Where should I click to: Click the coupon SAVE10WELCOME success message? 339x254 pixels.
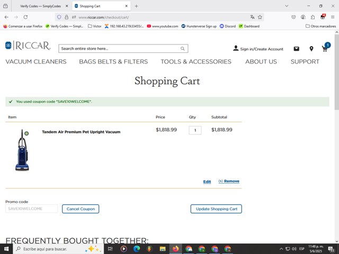167,102
